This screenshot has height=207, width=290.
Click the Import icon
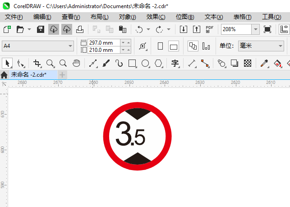[x=184, y=29]
